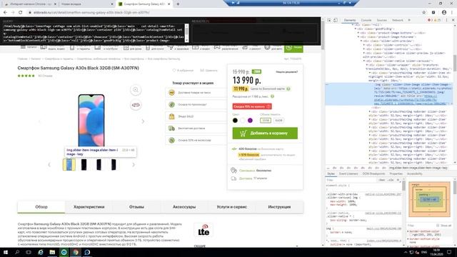The width and height of the screenshot is (457, 257).
Task: Click the red discount coupon badge
Action: (x=252, y=106)
